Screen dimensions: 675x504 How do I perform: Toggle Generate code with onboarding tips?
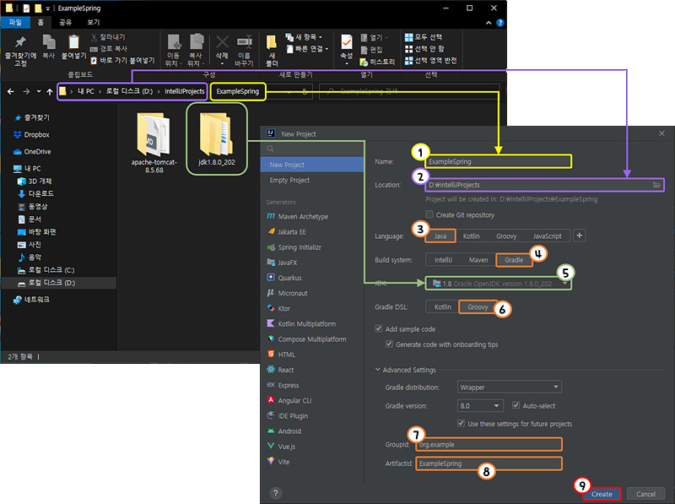pyautogui.click(x=389, y=344)
